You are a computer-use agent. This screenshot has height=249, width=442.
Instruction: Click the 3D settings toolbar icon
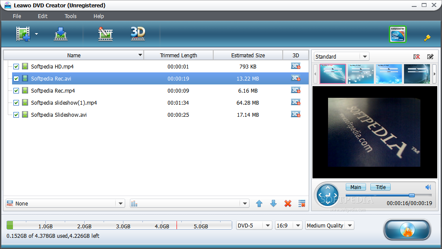click(138, 34)
